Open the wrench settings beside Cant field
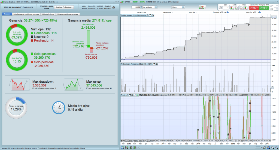279x150 pixels. click(x=220, y=7)
